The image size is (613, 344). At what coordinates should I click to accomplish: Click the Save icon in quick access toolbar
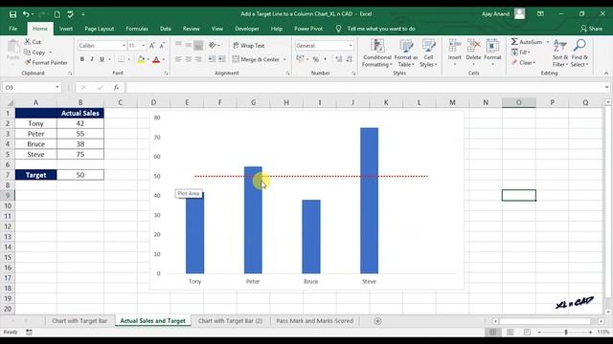(x=12, y=14)
